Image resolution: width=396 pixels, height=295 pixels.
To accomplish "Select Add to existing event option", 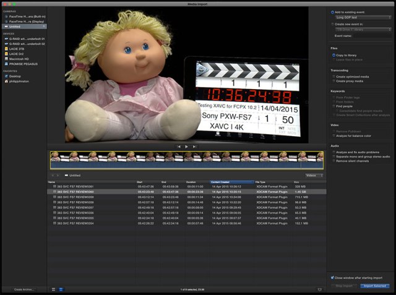I will click(332, 12).
